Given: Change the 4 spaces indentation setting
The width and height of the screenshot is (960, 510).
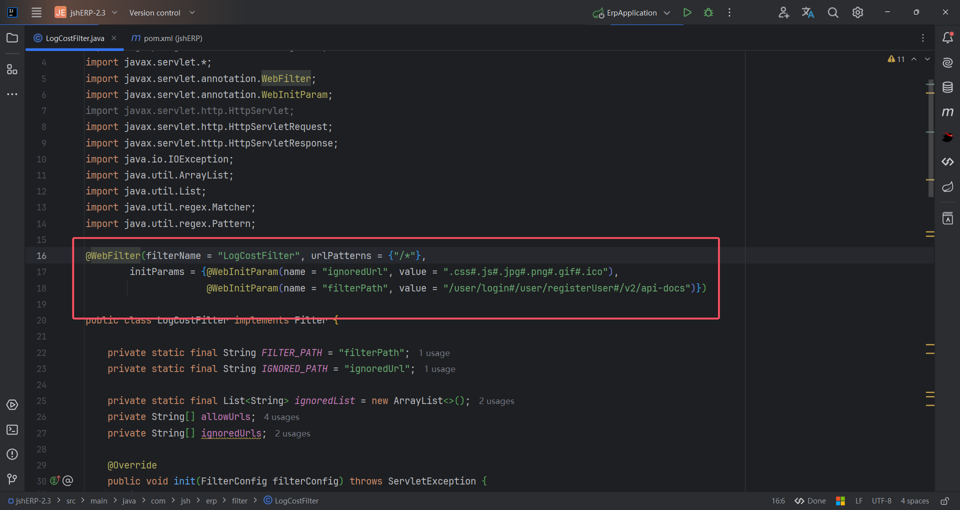Looking at the screenshot, I should tap(914, 500).
